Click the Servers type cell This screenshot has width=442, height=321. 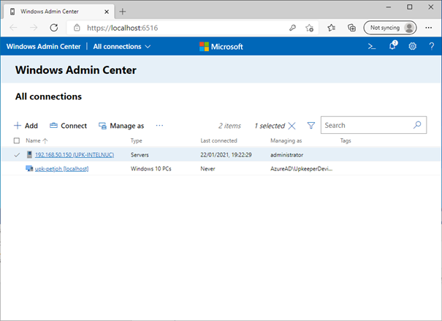pyautogui.click(x=140, y=155)
